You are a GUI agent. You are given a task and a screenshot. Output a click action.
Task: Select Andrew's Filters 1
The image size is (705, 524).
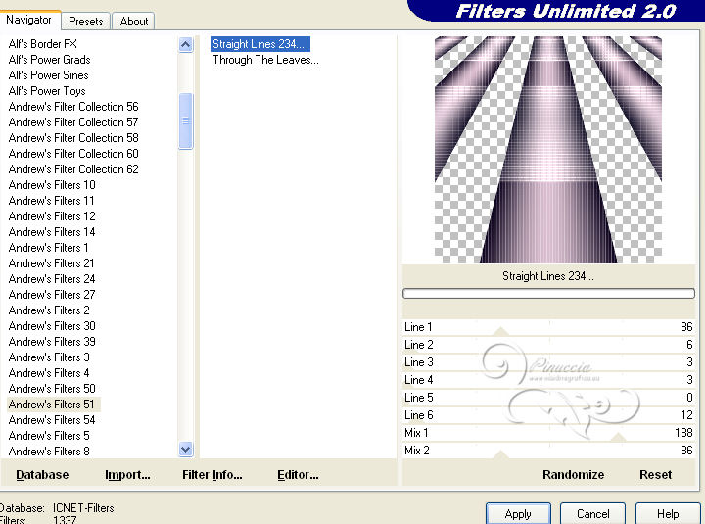click(49, 248)
